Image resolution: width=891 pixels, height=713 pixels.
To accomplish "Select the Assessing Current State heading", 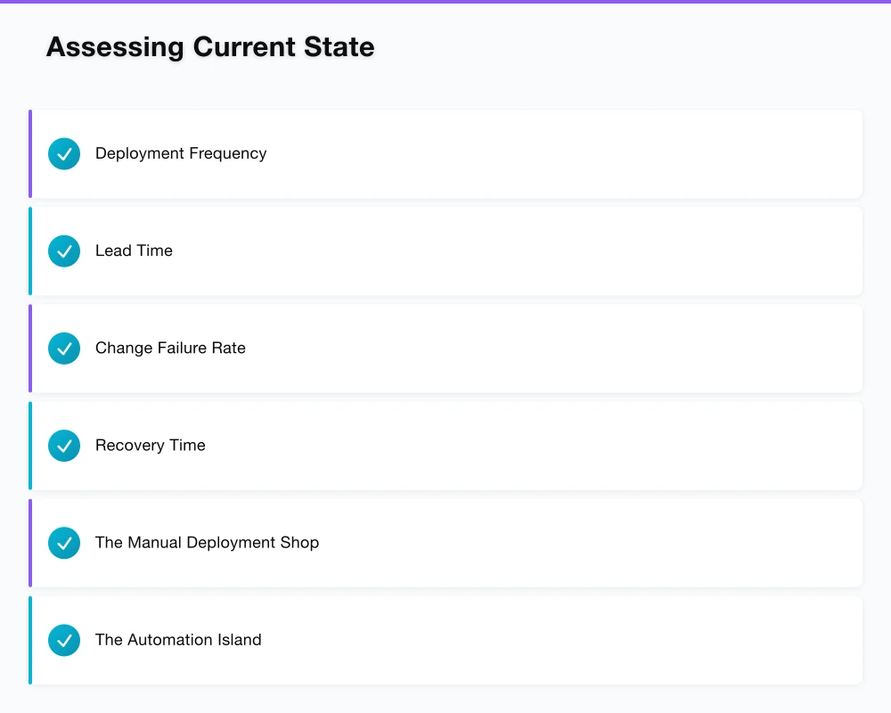I will 210,46.
